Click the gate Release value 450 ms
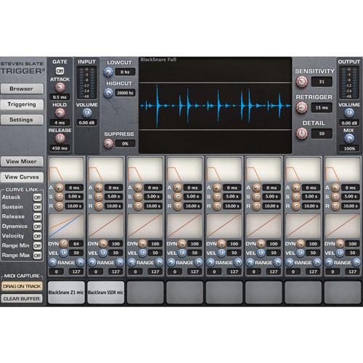 (x=60, y=148)
